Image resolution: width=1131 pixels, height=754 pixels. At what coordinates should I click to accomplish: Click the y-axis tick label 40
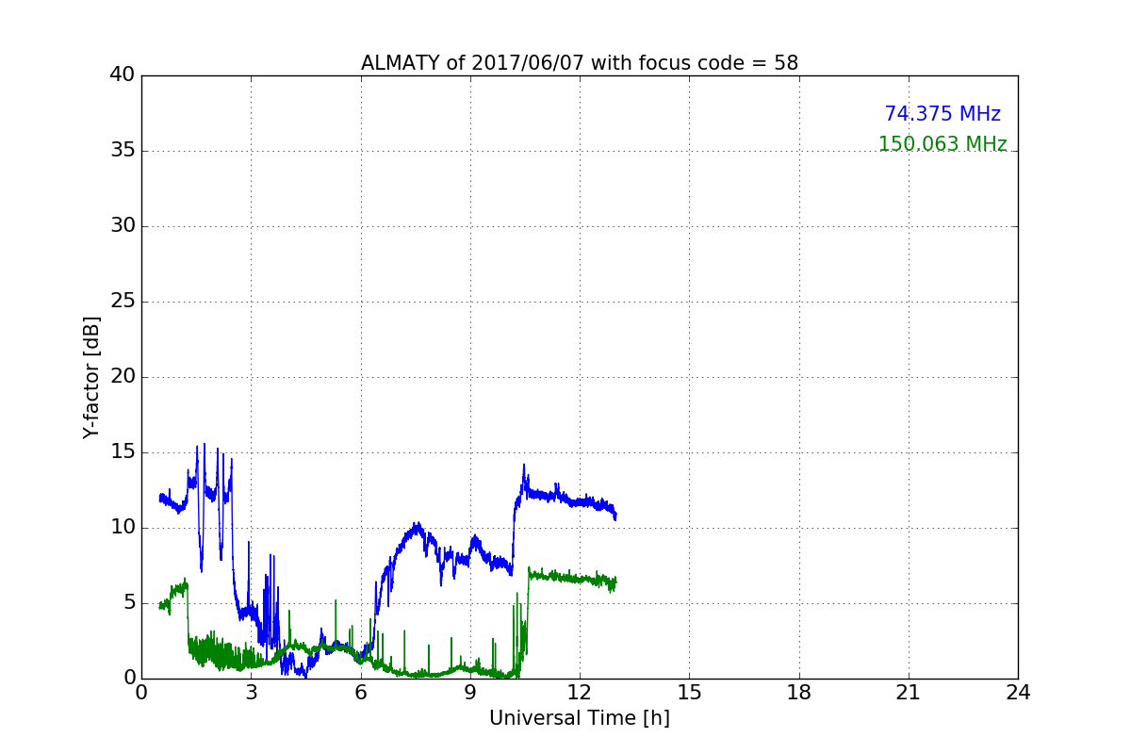(x=123, y=75)
